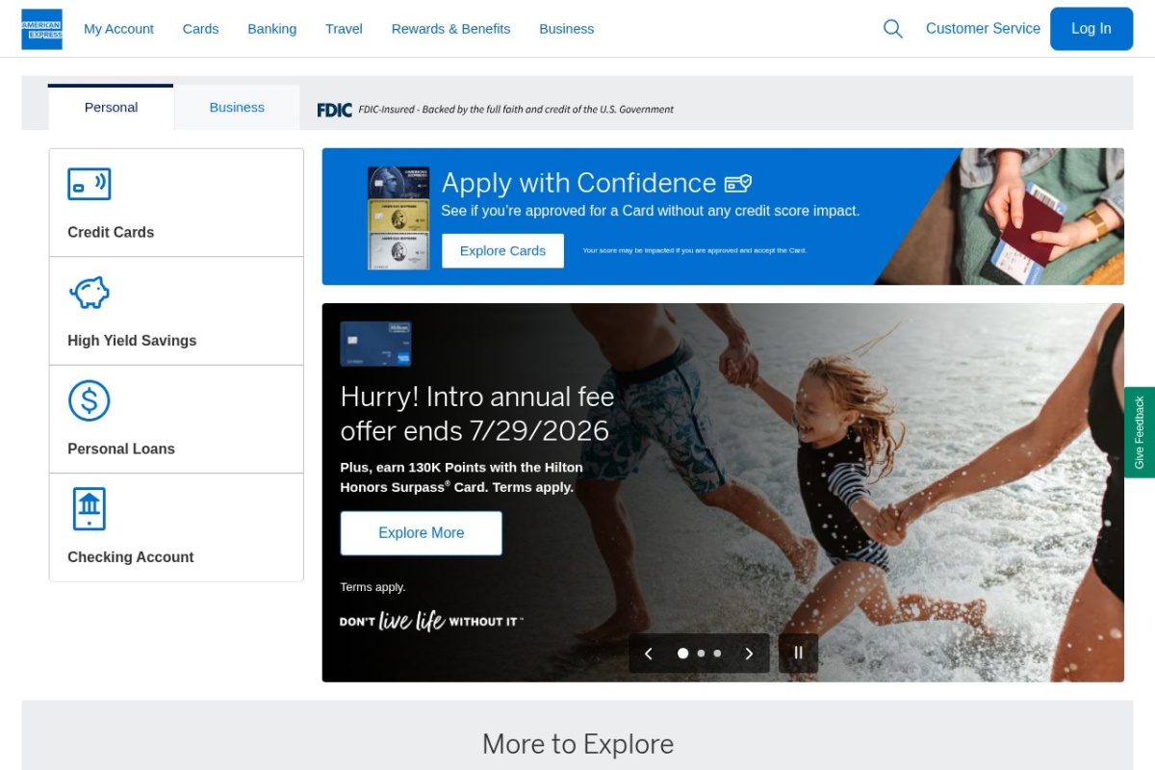Switch to the Business tab

click(x=237, y=107)
